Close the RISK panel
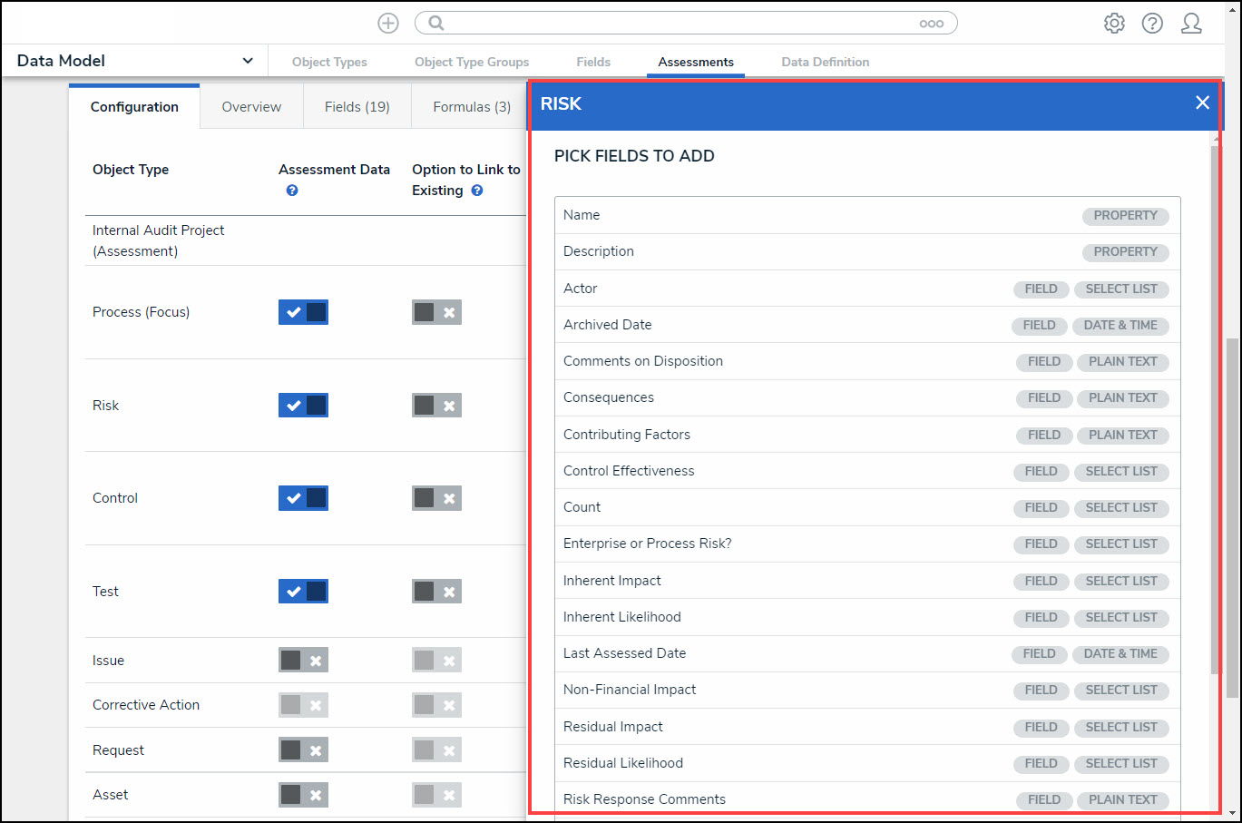This screenshot has width=1242, height=823. (x=1202, y=103)
